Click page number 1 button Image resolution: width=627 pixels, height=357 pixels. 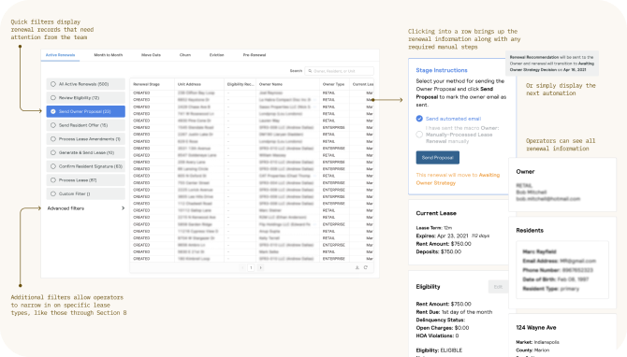(x=251, y=267)
